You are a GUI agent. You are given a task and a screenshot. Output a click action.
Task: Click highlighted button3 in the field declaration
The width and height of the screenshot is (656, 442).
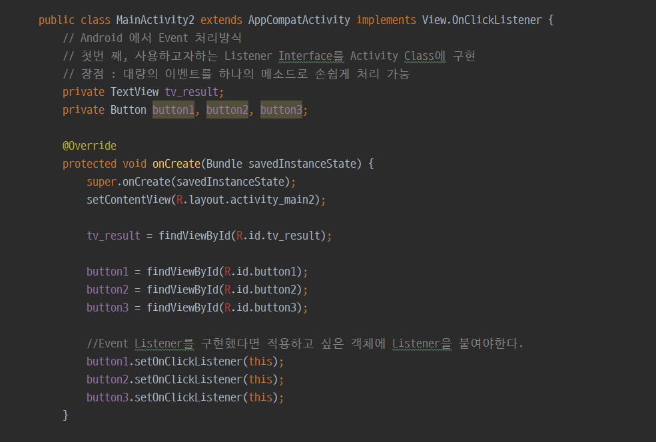coord(281,110)
